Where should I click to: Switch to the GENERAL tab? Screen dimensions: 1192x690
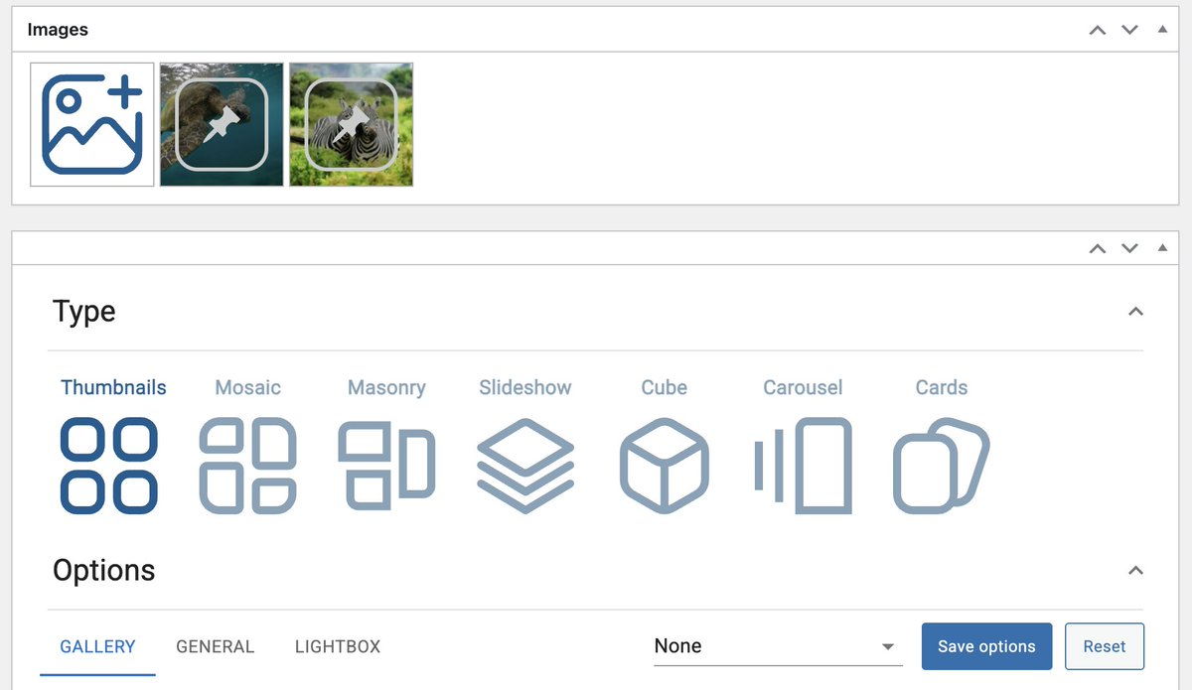pos(216,646)
